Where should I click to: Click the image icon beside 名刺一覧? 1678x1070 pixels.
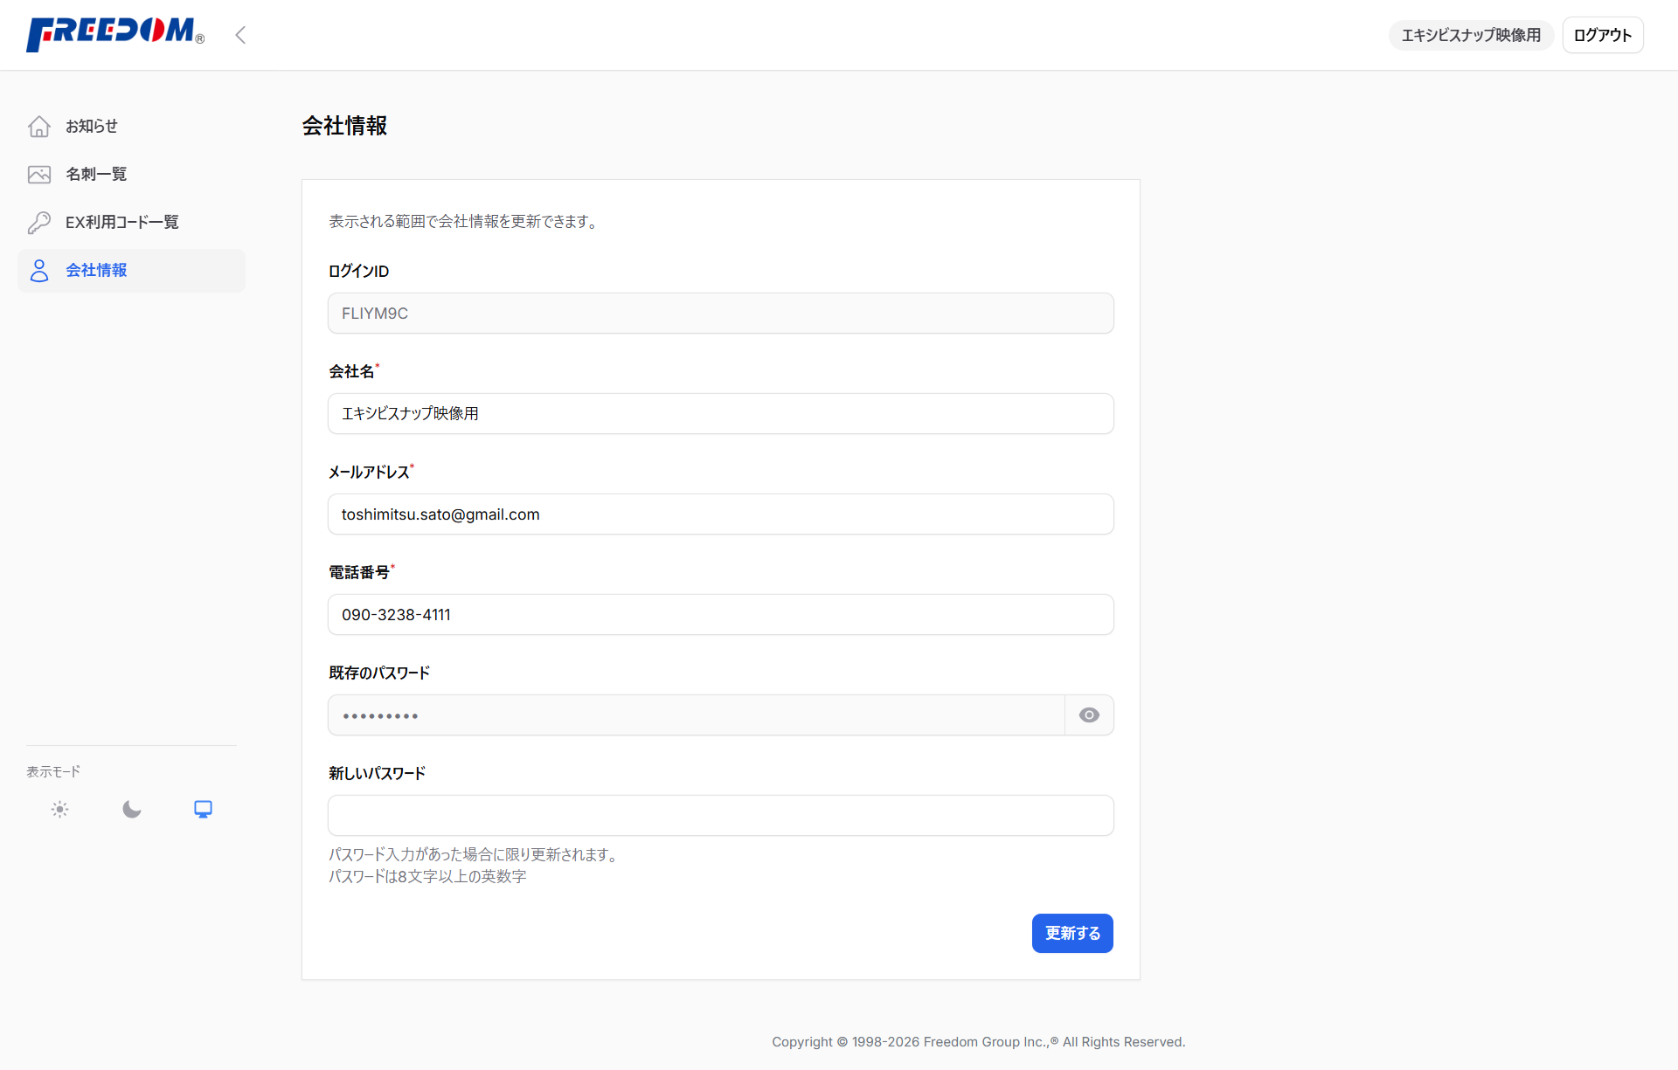coord(39,175)
